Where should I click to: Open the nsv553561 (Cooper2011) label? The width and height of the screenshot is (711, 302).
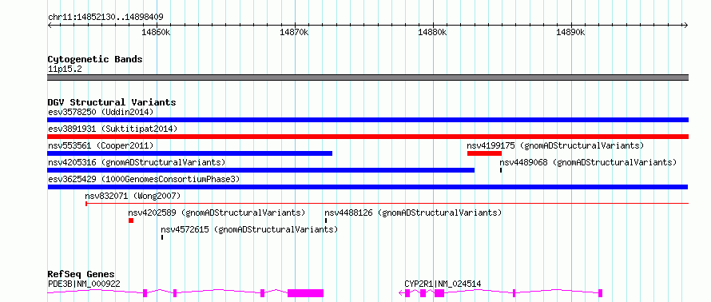tap(101, 145)
